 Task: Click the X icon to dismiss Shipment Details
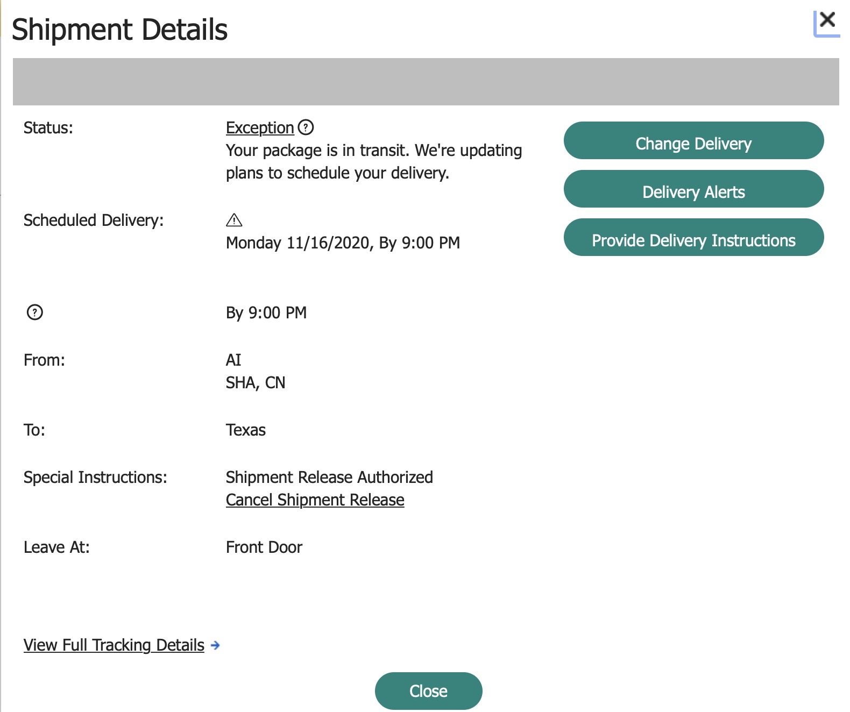point(827,20)
